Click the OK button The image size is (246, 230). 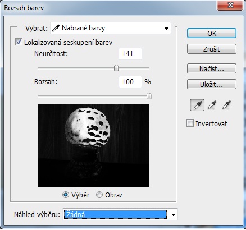[x=212, y=33]
